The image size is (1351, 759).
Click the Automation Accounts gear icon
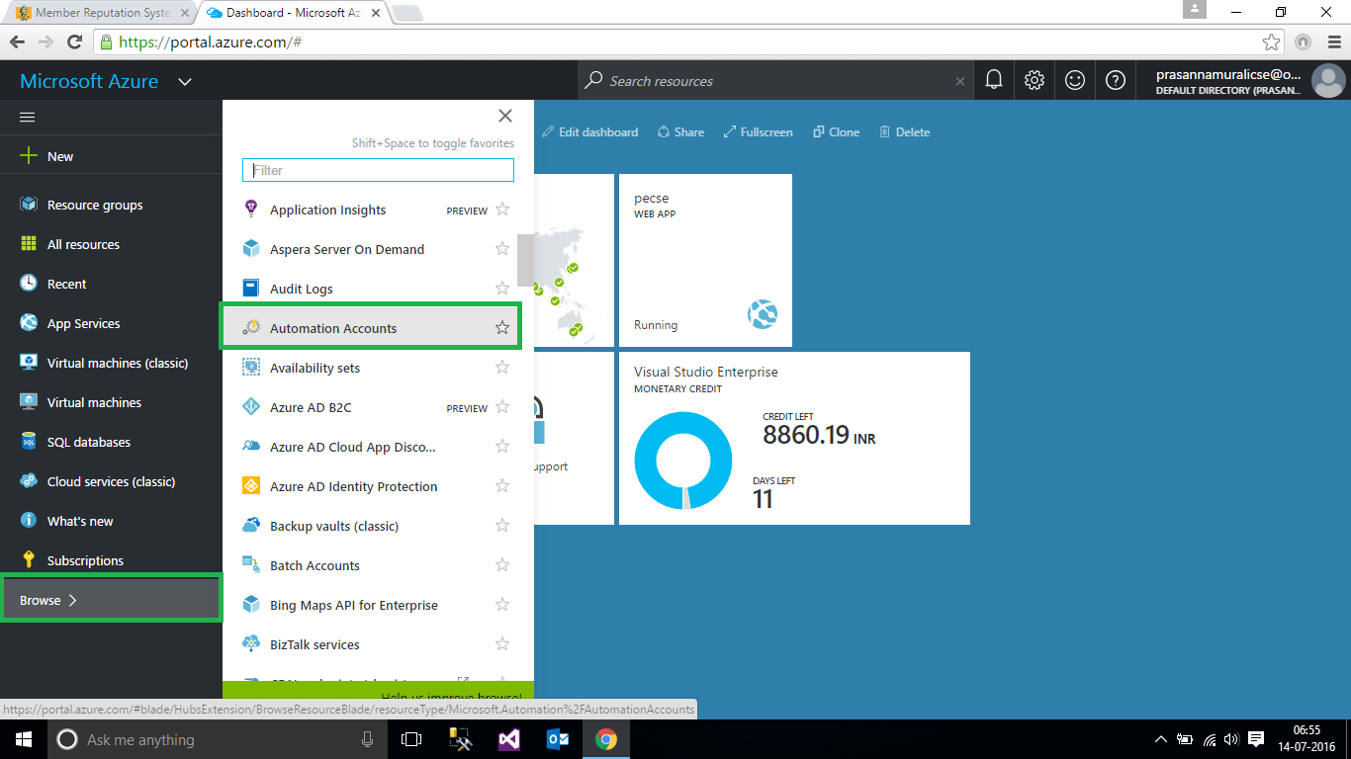click(251, 328)
